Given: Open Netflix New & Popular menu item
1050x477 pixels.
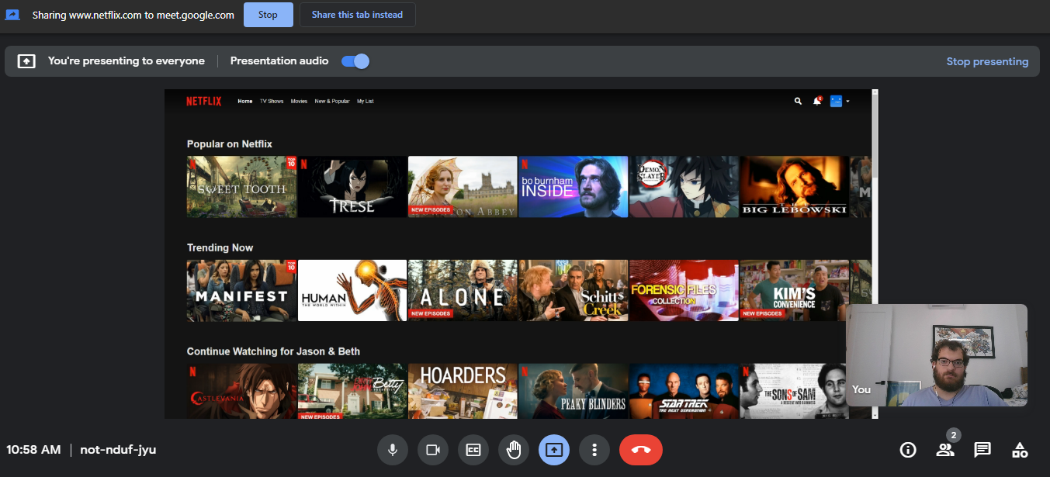Looking at the screenshot, I should (332, 101).
